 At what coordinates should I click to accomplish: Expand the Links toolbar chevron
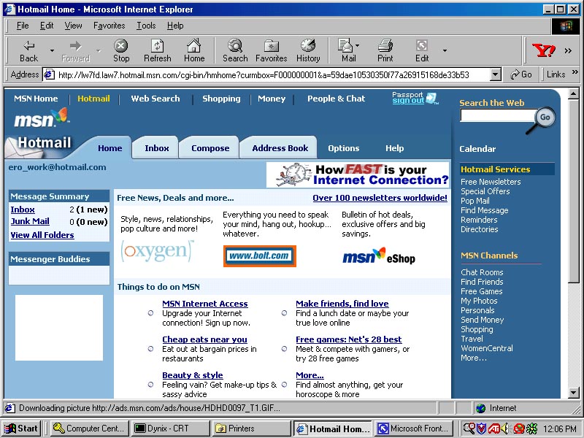pos(575,72)
